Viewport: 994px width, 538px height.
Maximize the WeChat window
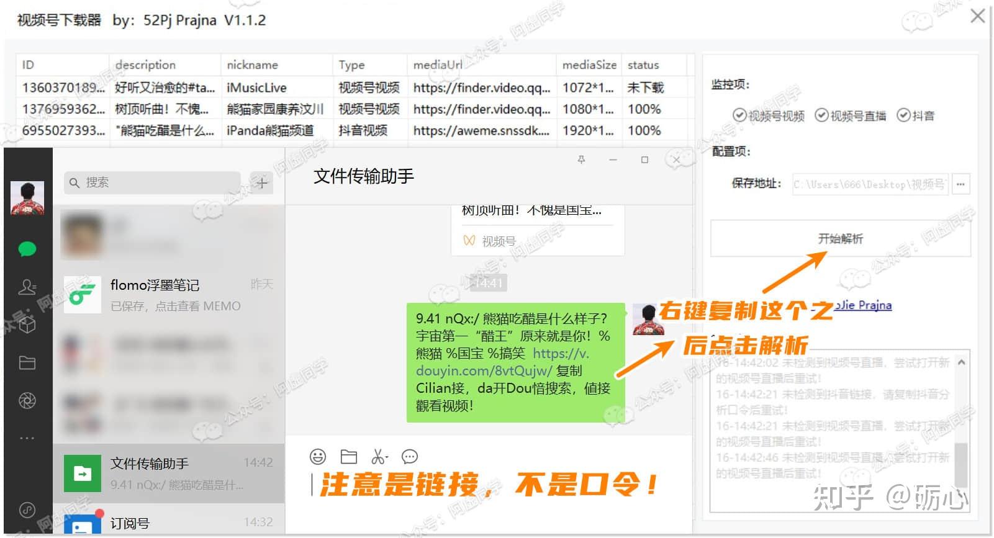click(644, 160)
